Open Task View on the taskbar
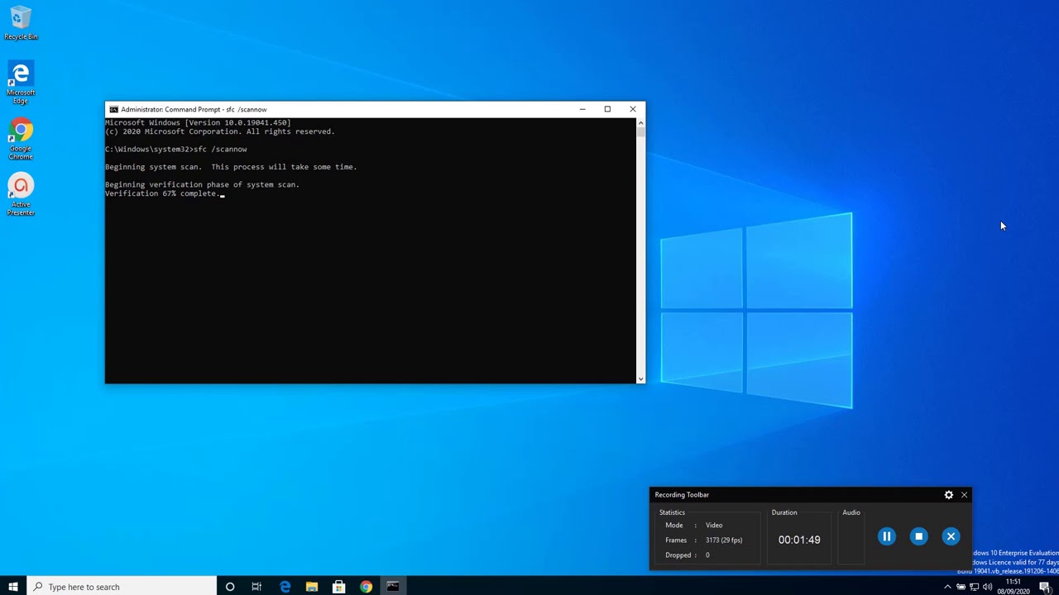The width and height of the screenshot is (1059, 595). 256,587
